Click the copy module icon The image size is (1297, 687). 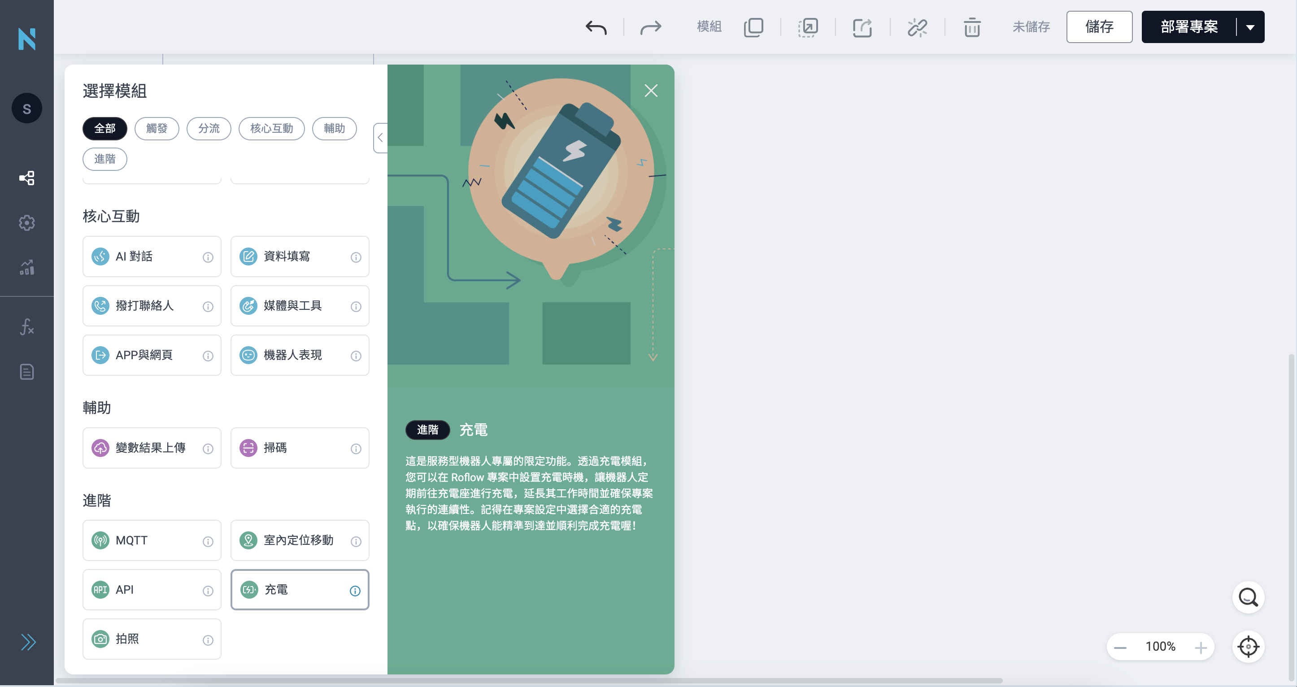[x=753, y=27]
